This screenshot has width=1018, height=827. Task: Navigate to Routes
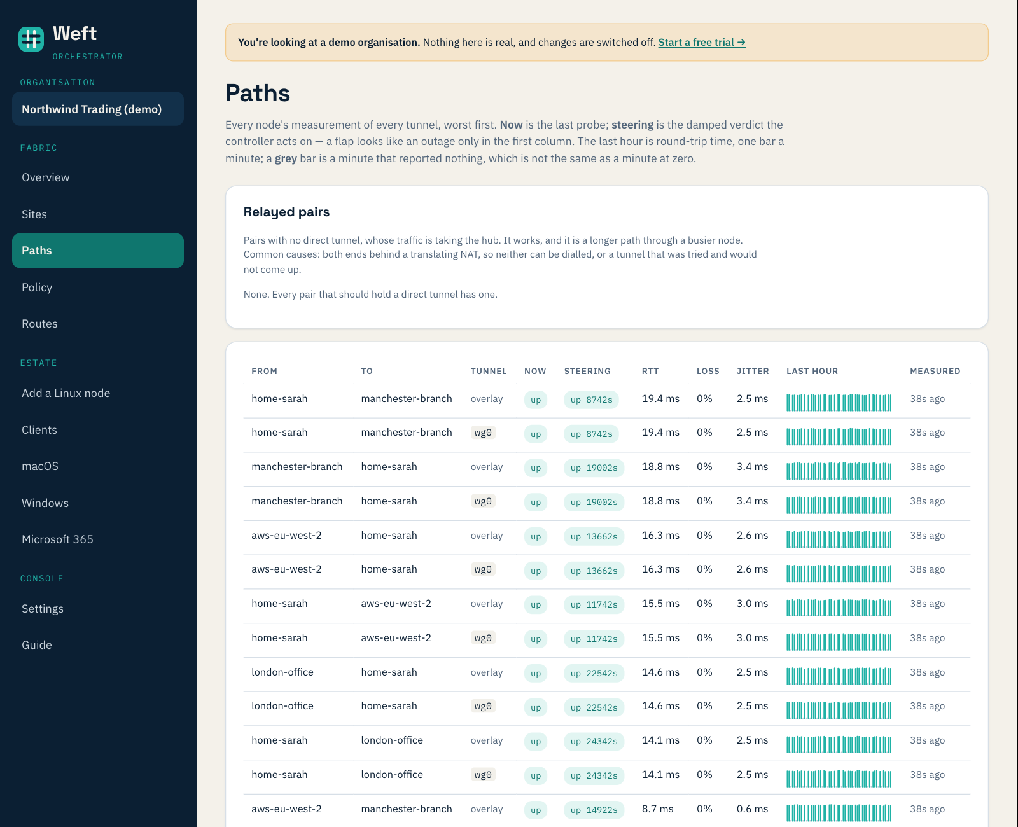[98, 324]
